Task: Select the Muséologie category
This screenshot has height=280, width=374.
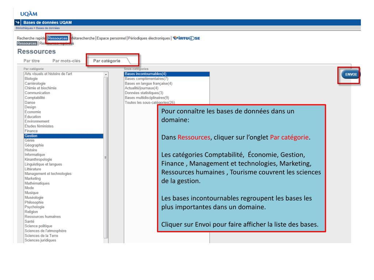Action: click(x=64, y=198)
